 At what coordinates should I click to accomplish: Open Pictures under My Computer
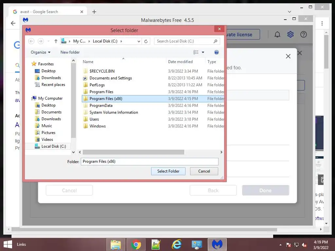coord(48,133)
